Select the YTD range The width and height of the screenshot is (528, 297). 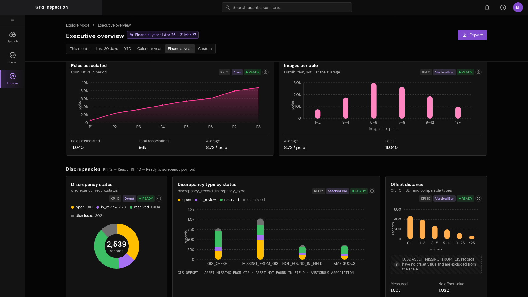[128, 49]
